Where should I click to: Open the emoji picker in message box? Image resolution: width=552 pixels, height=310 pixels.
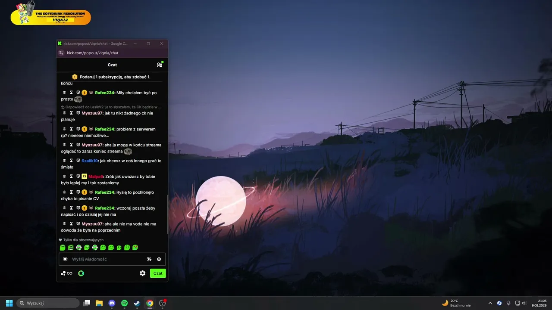159,259
